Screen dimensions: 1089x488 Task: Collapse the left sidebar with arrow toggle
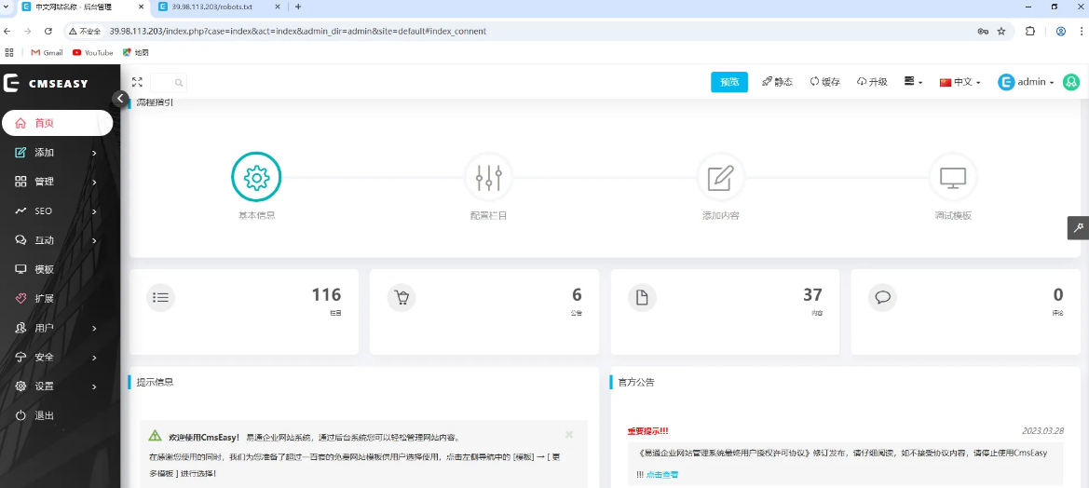point(120,98)
